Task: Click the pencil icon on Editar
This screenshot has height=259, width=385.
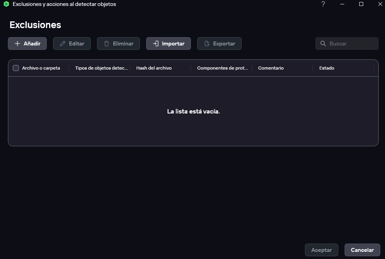Action: (62, 43)
